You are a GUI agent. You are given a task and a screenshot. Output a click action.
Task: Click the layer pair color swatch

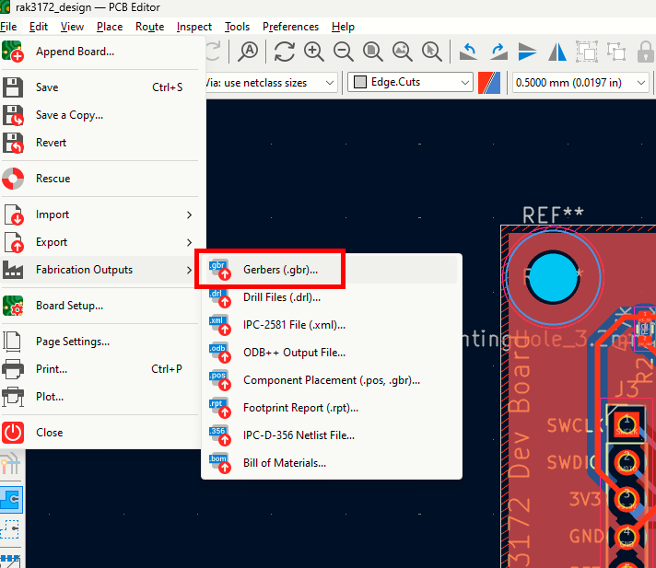[489, 83]
